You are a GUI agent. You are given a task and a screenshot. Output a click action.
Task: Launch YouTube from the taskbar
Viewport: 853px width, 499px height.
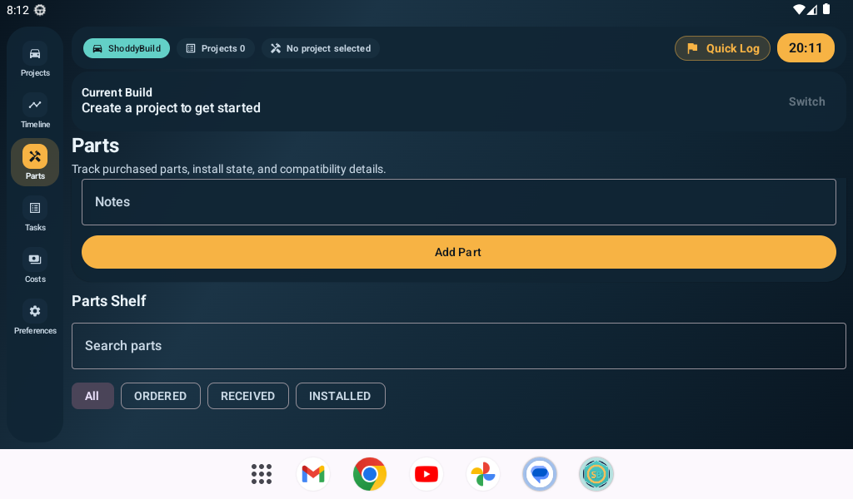(426, 474)
